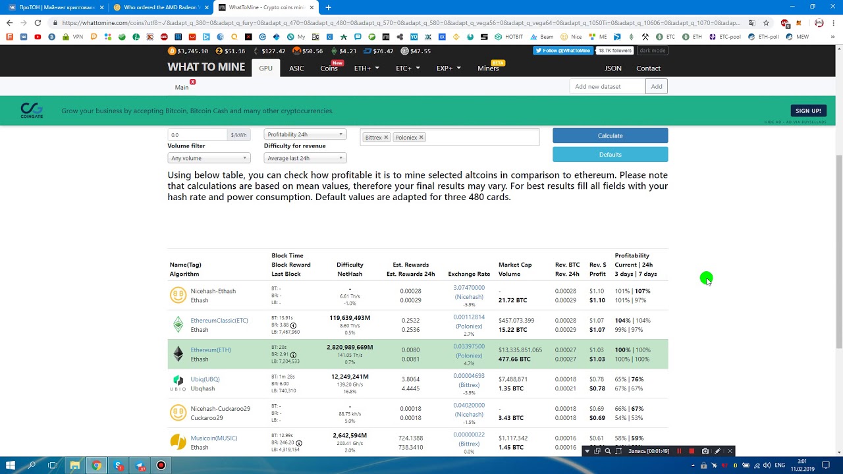Take a screenshot with the recorder camera
Viewport: 843px width, 474px height.
click(x=705, y=451)
